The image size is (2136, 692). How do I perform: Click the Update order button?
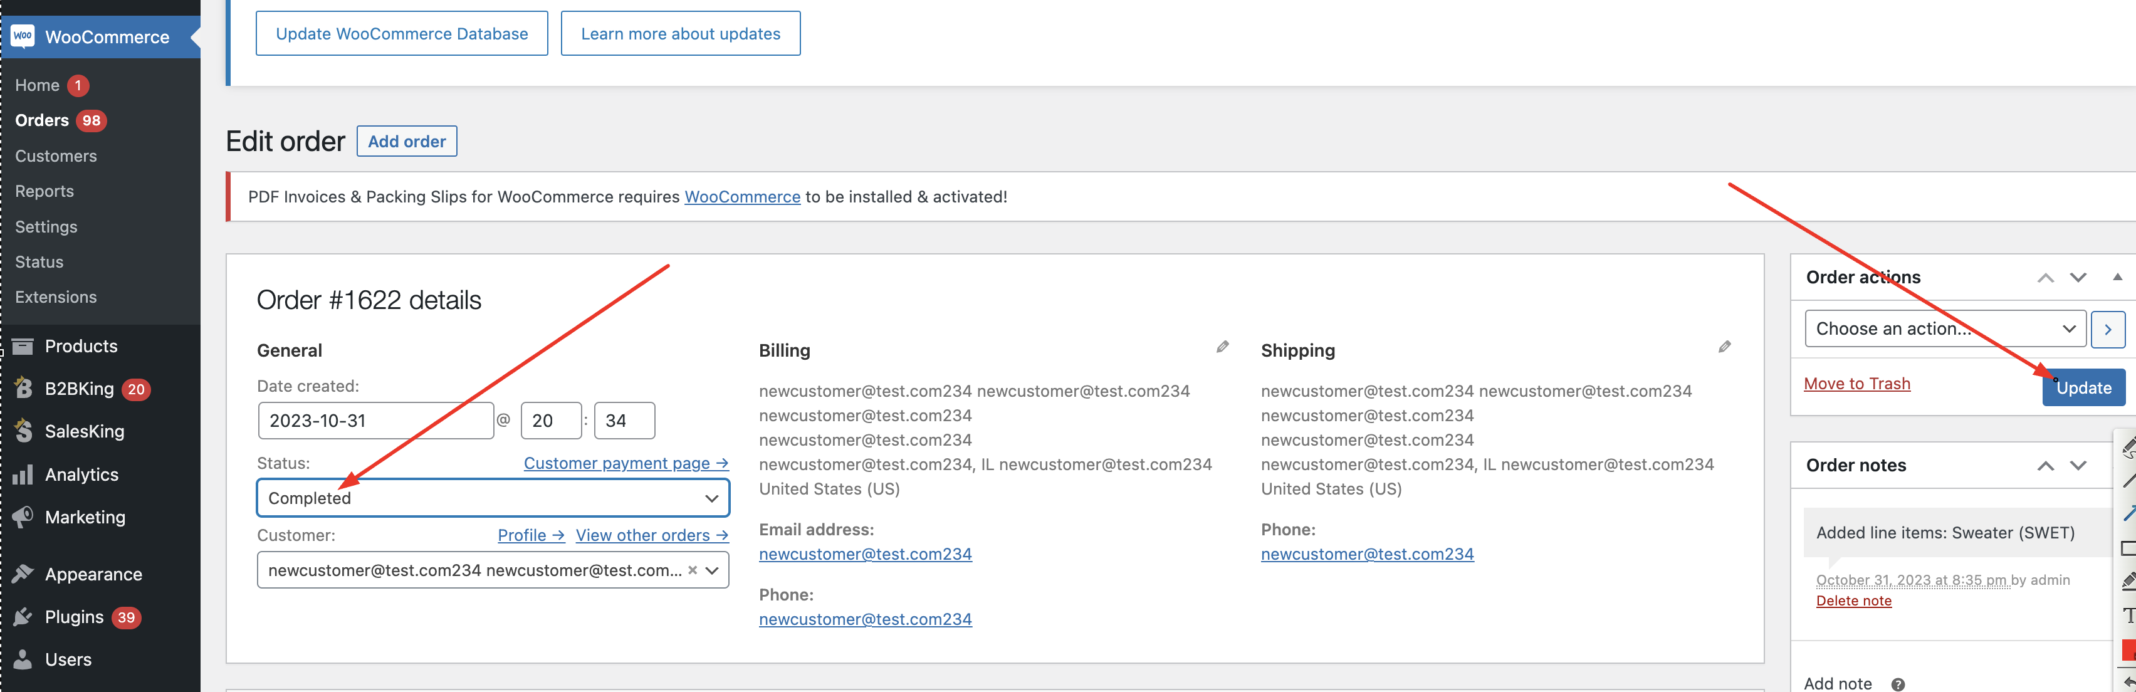pos(2083,387)
